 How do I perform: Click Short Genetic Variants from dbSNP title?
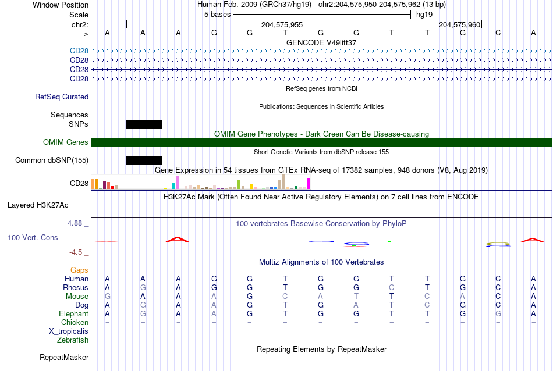coord(321,152)
